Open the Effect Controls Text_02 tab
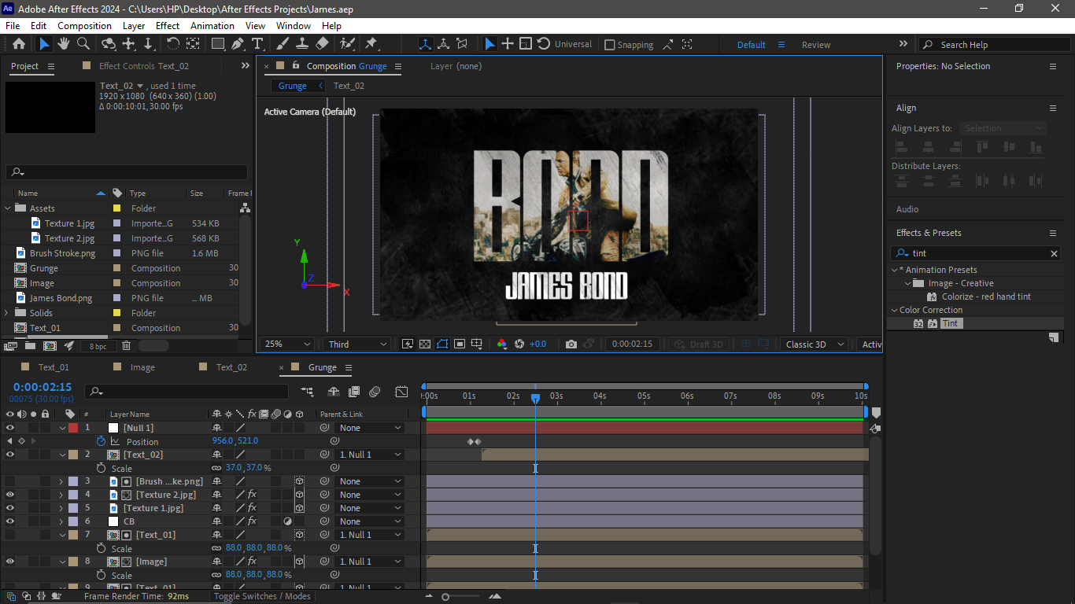Screen dimensions: 1075x604 (x=144, y=66)
